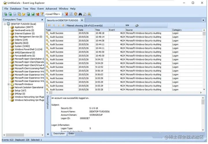Open Find with the binoculars icon
The width and height of the screenshot is (208, 144).
(x=80, y=14)
